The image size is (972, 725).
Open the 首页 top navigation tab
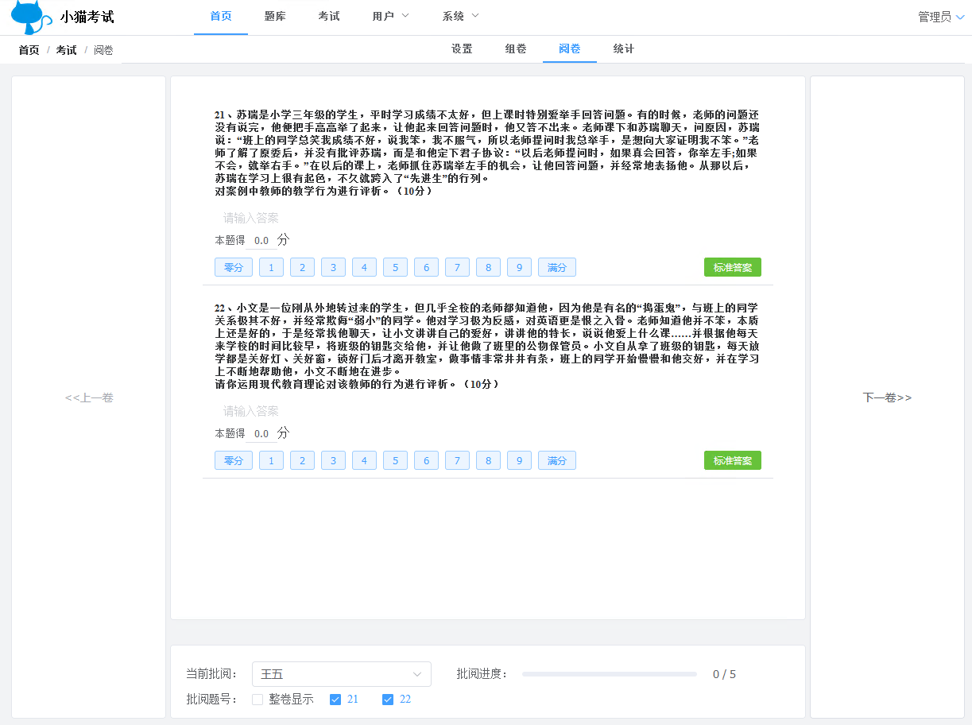point(221,16)
